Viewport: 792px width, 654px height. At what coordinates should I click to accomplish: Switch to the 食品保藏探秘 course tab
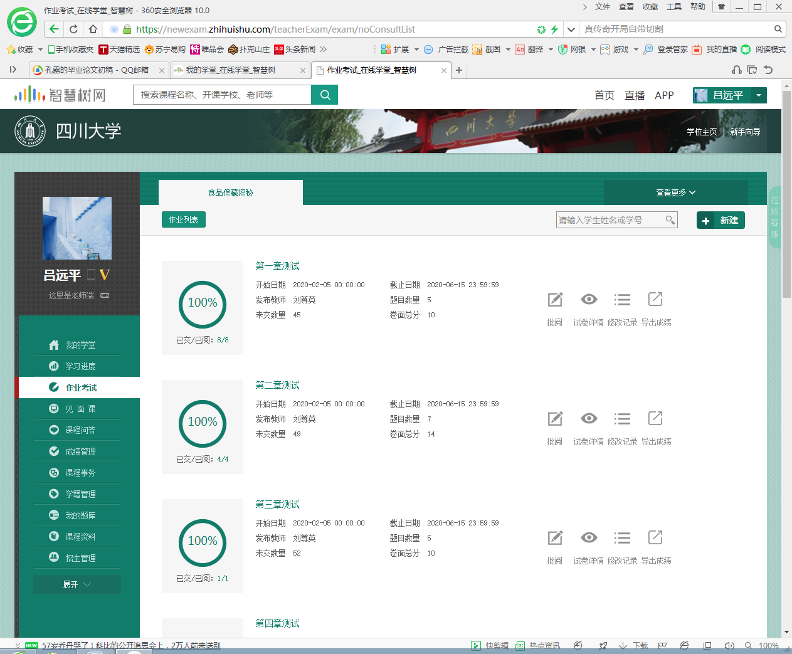point(230,193)
